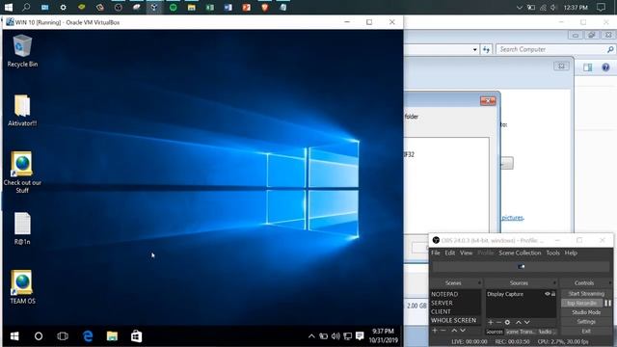Open Task View in VM taskbar
This screenshot has height=347, width=617.
pos(63,336)
